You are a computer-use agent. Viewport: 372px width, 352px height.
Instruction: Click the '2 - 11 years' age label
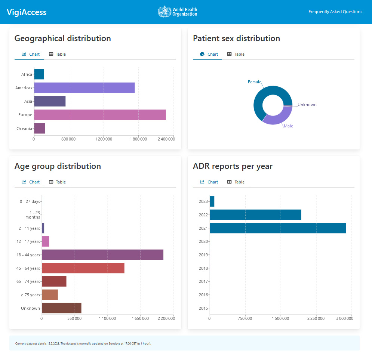point(29,228)
